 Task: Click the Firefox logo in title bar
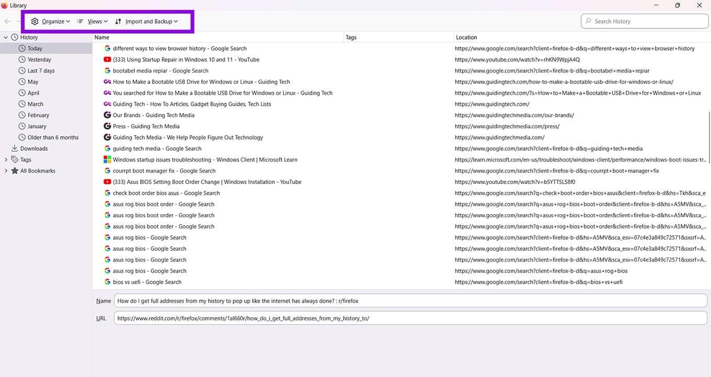(x=4, y=5)
